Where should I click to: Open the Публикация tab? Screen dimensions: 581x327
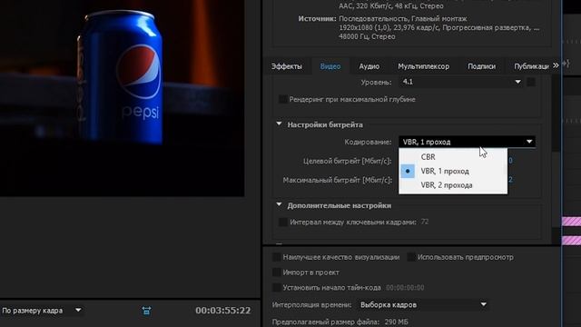[531, 66]
